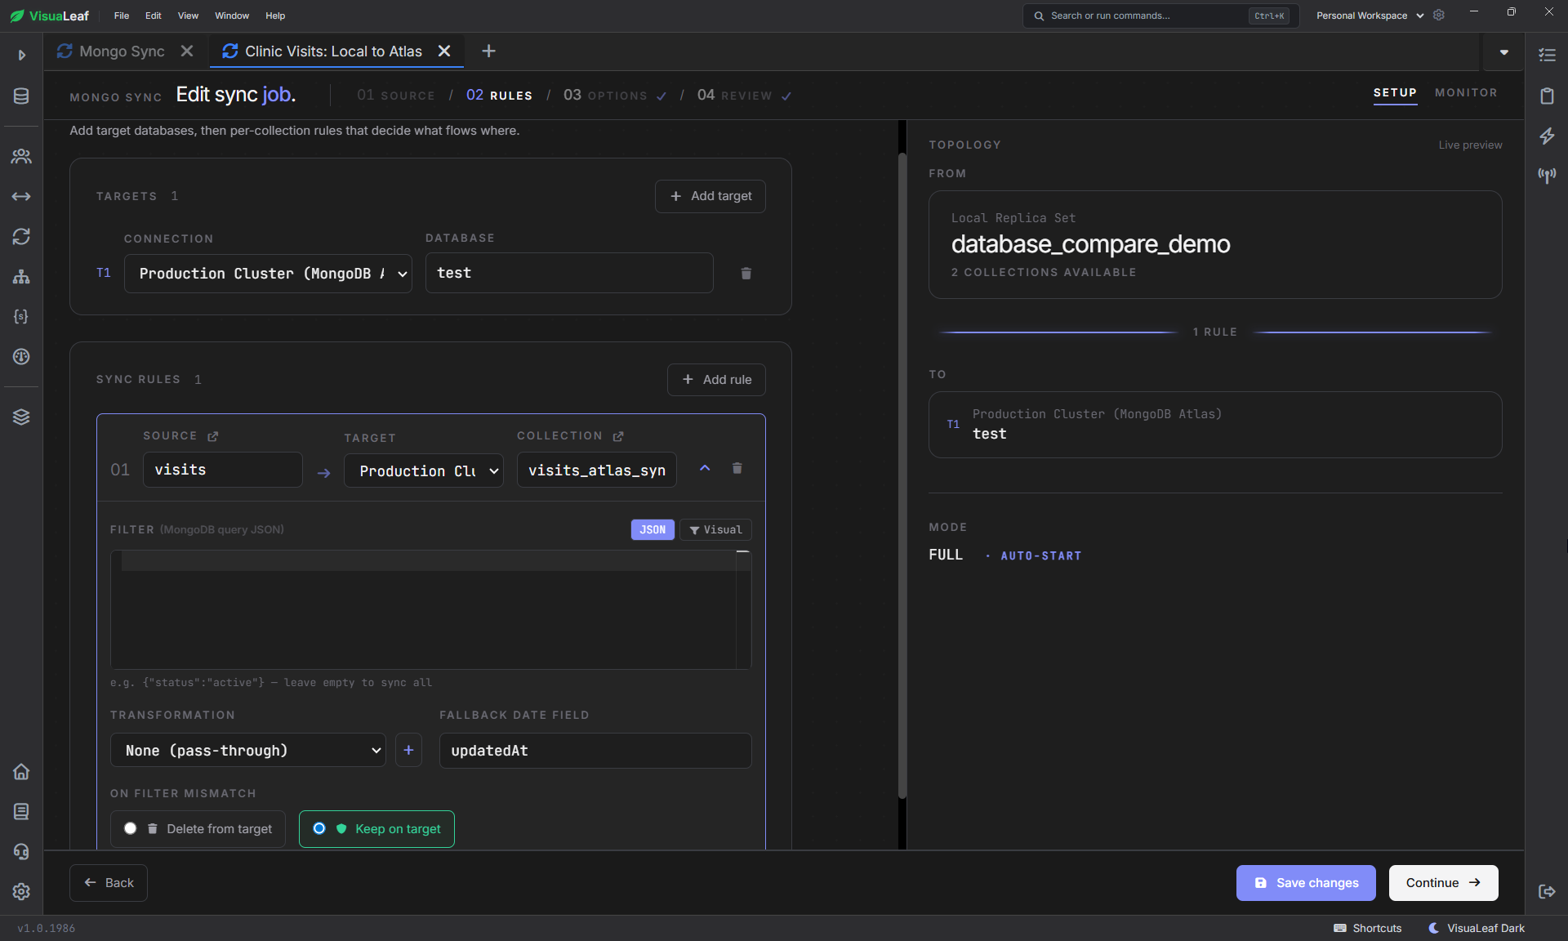Viewport: 1568px width, 941px height.
Task: Collapse sync rule 01 with chevron
Action: pos(705,468)
